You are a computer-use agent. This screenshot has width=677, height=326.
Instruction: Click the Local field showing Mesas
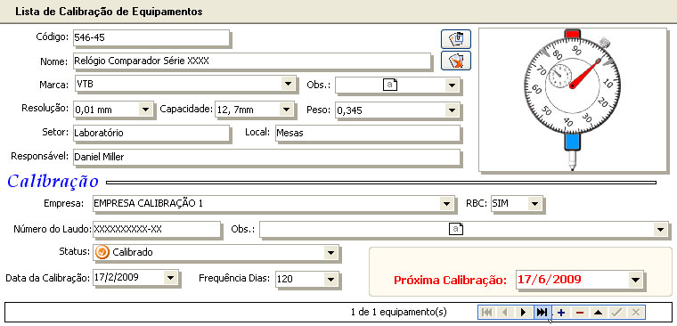pos(367,133)
